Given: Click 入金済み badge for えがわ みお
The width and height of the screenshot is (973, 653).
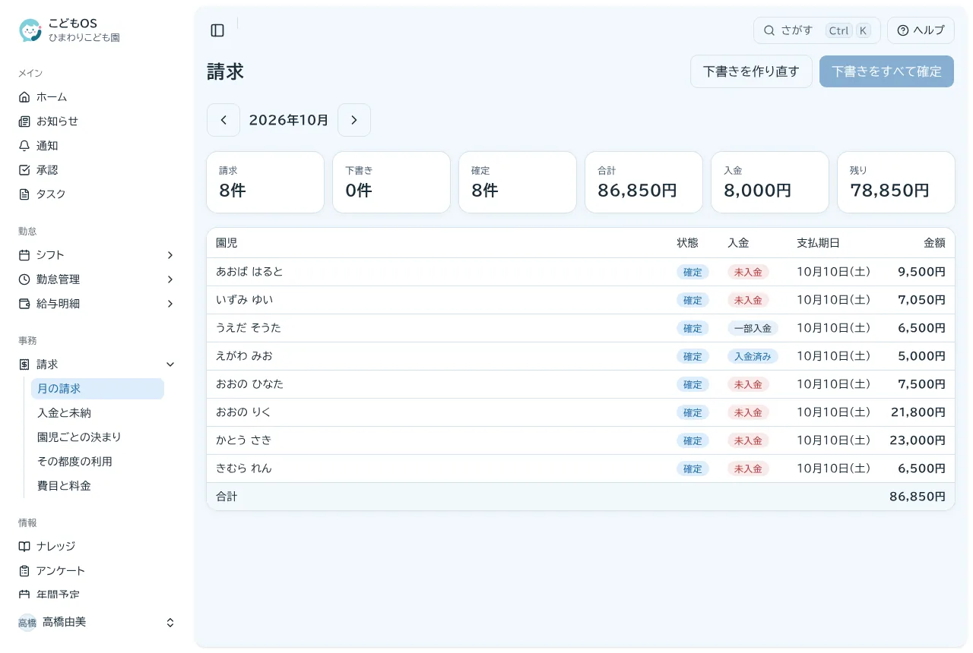Looking at the screenshot, I should [x=753, y=356].
